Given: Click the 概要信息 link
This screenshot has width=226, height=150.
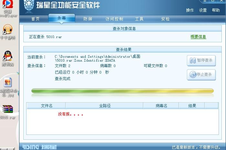Looking at the screenshot, I should point(198,37).
